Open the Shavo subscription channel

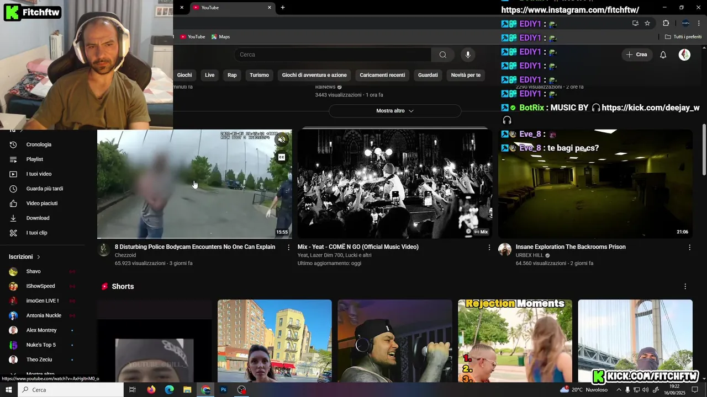(x=33, y=272)
